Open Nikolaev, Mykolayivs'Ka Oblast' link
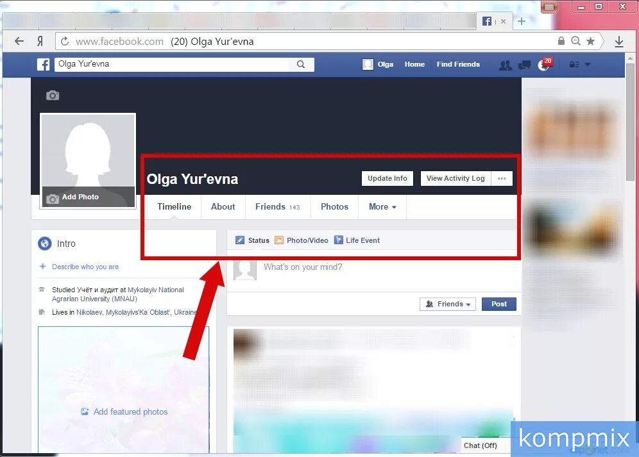The width and height of the screenshot is (639, 457). click(x=137, y=312)
